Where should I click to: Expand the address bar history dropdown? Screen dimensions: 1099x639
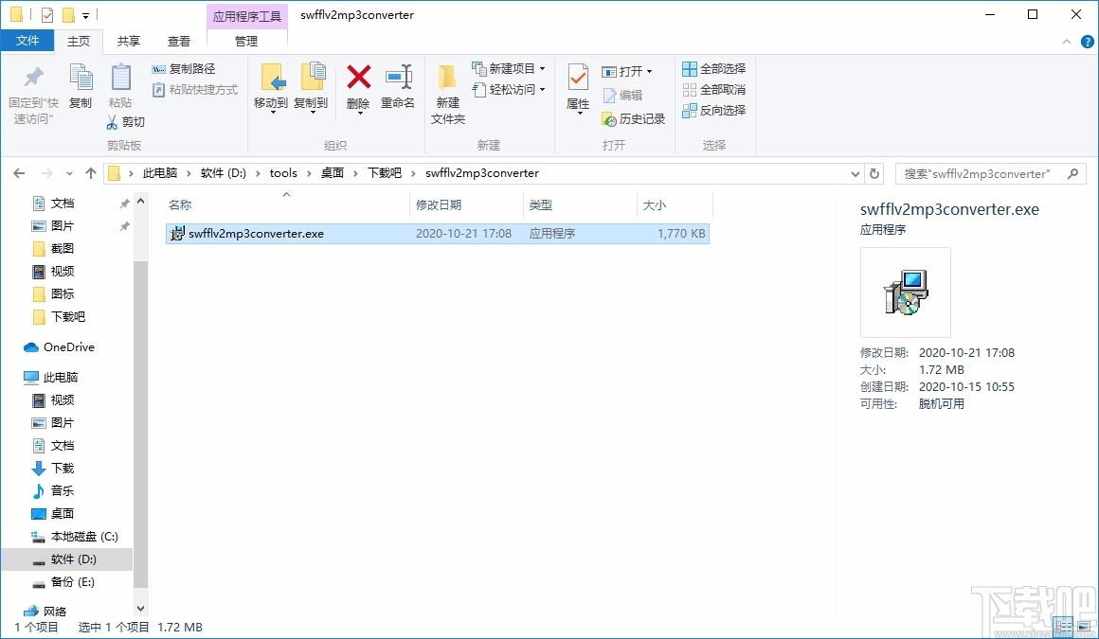(856, 174)
